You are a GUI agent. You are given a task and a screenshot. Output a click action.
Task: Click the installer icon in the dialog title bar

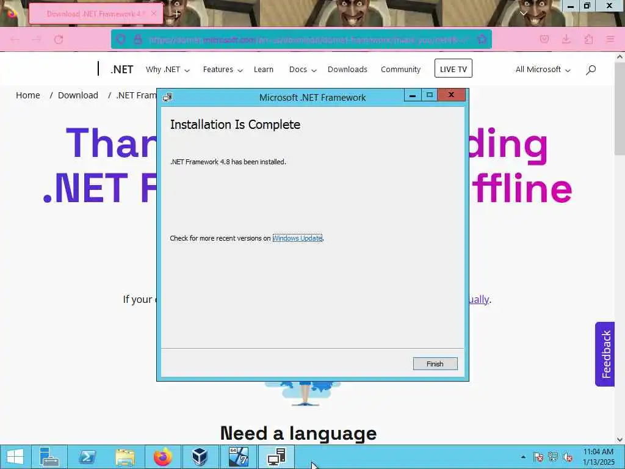pos(167,97)
